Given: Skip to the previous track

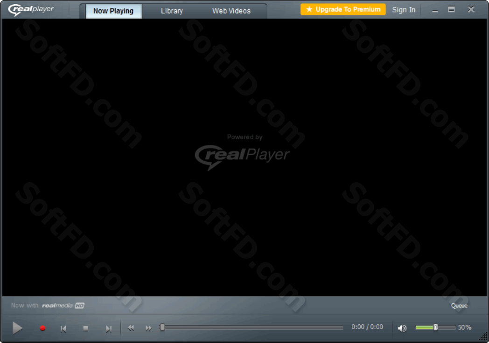Looking at the screenshot, I should pyautogui.click(x=63, y=329).
